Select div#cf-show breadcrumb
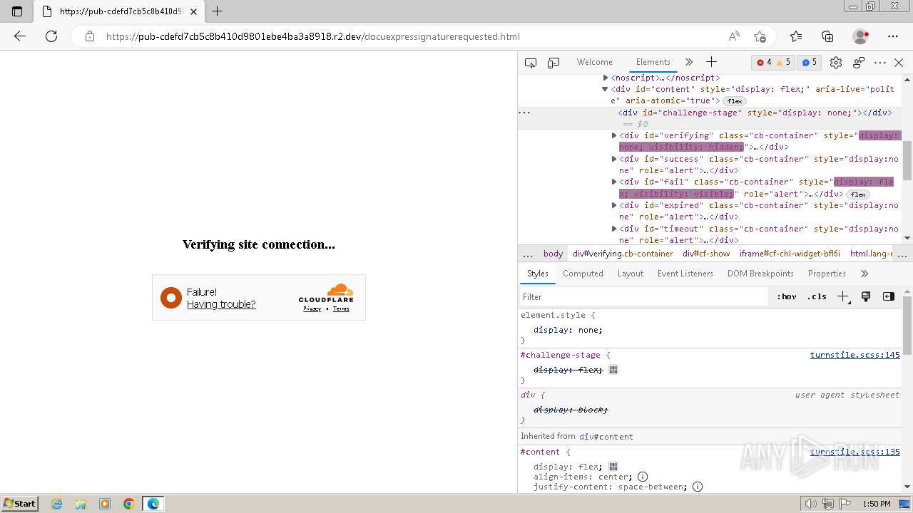The width and height of the screenshot is (913, 513). 706,254
